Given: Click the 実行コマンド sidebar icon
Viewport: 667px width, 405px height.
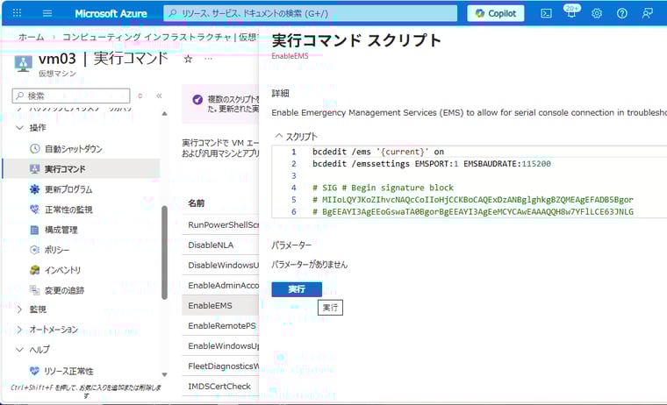Looking at the screenshot, I should [35, 168].
